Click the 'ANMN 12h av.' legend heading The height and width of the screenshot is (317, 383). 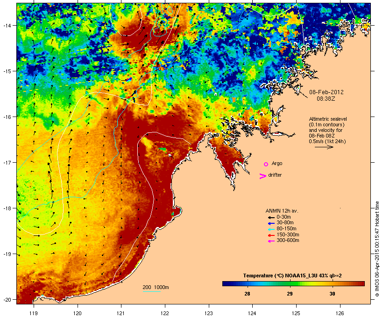[x=282, y=211]
